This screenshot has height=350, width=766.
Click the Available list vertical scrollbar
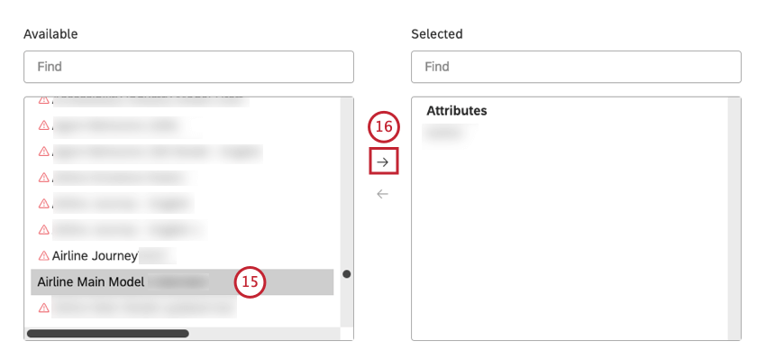tap(347, 212)
